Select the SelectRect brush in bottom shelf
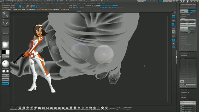 pos(12,108)
